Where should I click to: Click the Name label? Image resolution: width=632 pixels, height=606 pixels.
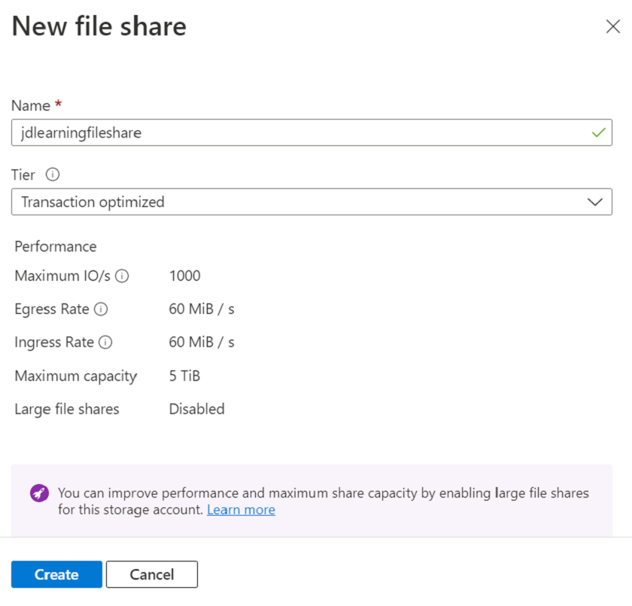pos(30,105)
